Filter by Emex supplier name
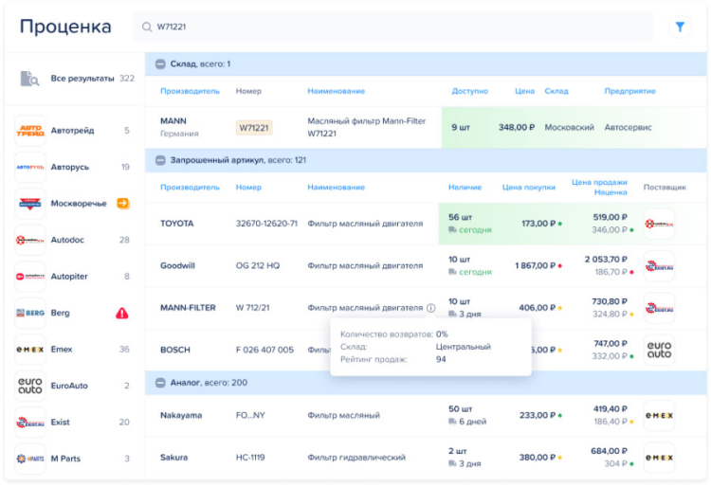The image size is (711, 487). pos(62,350)
